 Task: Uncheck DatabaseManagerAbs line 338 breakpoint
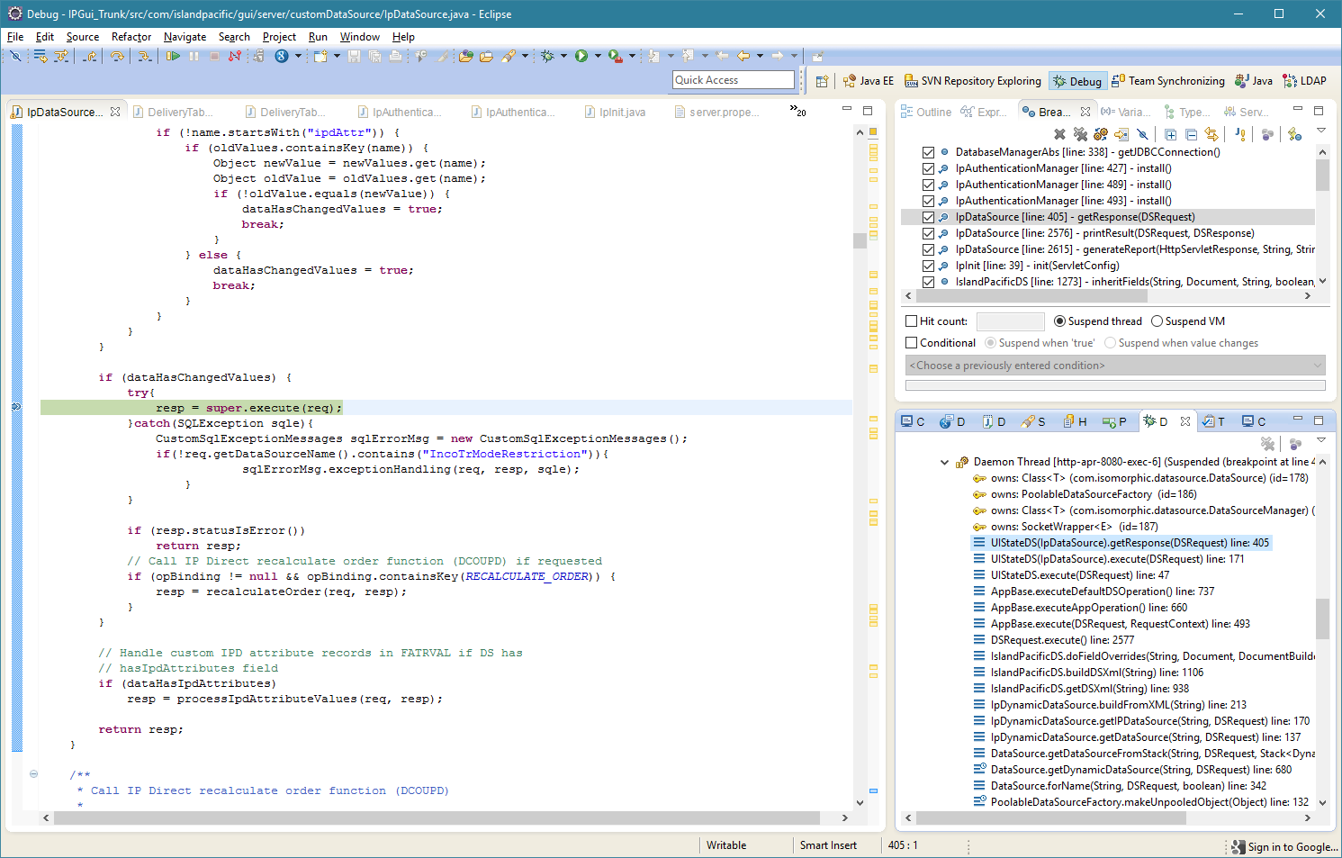click(x=928, y=152)
